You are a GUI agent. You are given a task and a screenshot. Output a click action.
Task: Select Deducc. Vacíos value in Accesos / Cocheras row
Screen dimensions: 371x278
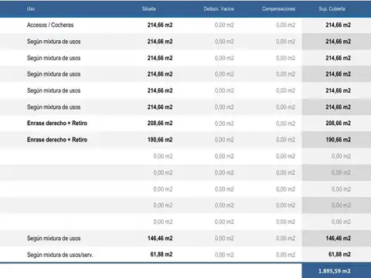coord(224,25)
